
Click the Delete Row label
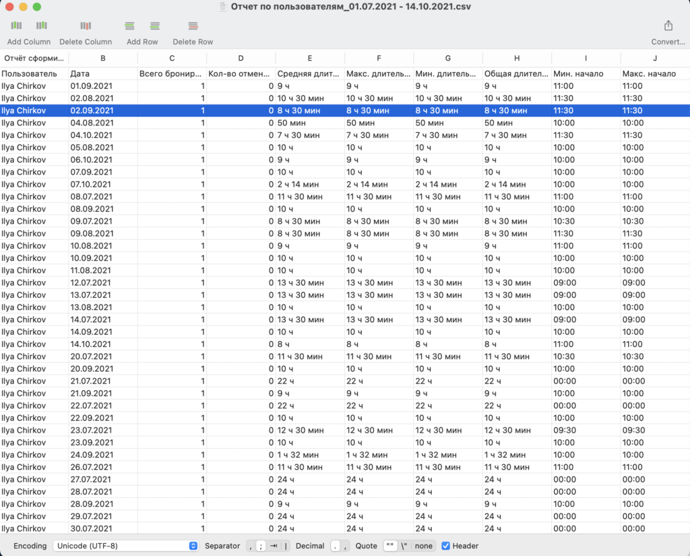pyautogui.click(x=193, y=42)
